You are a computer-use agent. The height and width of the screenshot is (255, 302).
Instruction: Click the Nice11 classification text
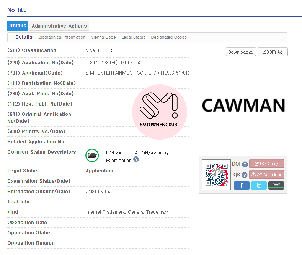(92, 50)
